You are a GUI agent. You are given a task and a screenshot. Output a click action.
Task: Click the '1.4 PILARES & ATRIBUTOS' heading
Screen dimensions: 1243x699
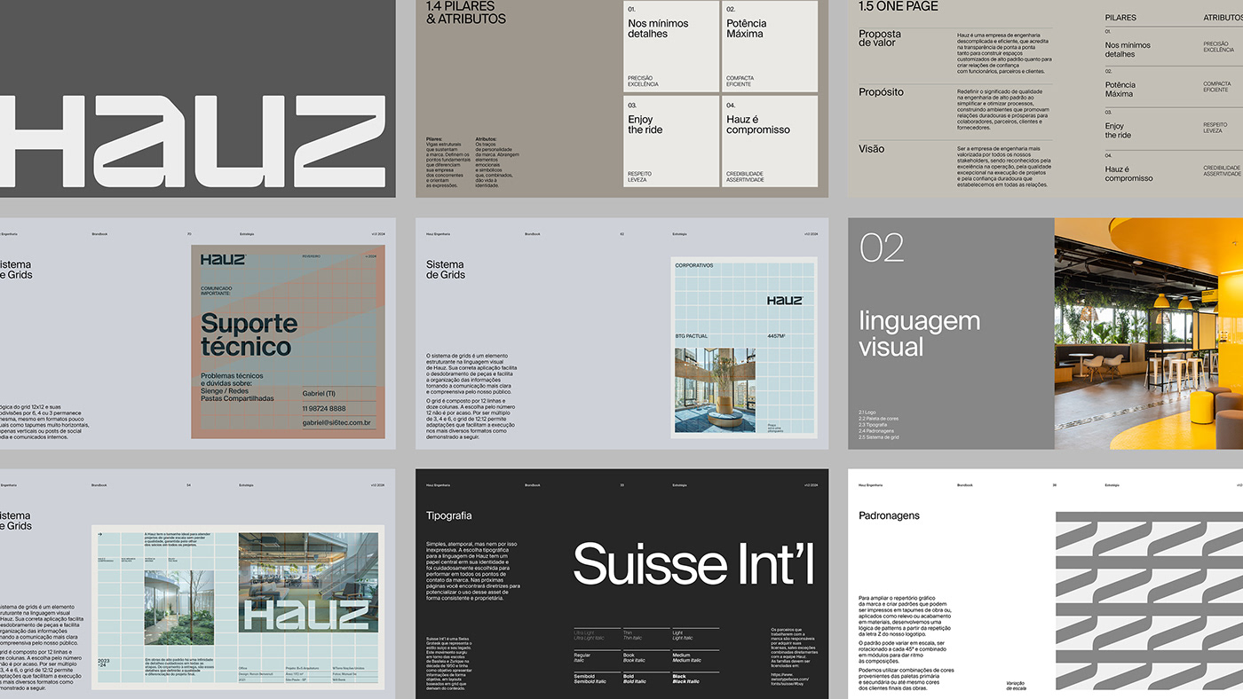(466, 12)
